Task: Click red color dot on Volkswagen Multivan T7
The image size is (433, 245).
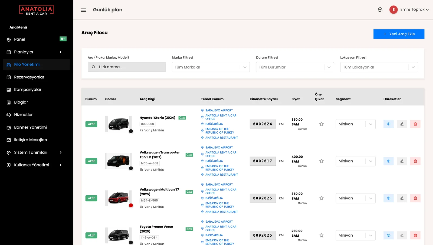Action: (x=131, y=206)
